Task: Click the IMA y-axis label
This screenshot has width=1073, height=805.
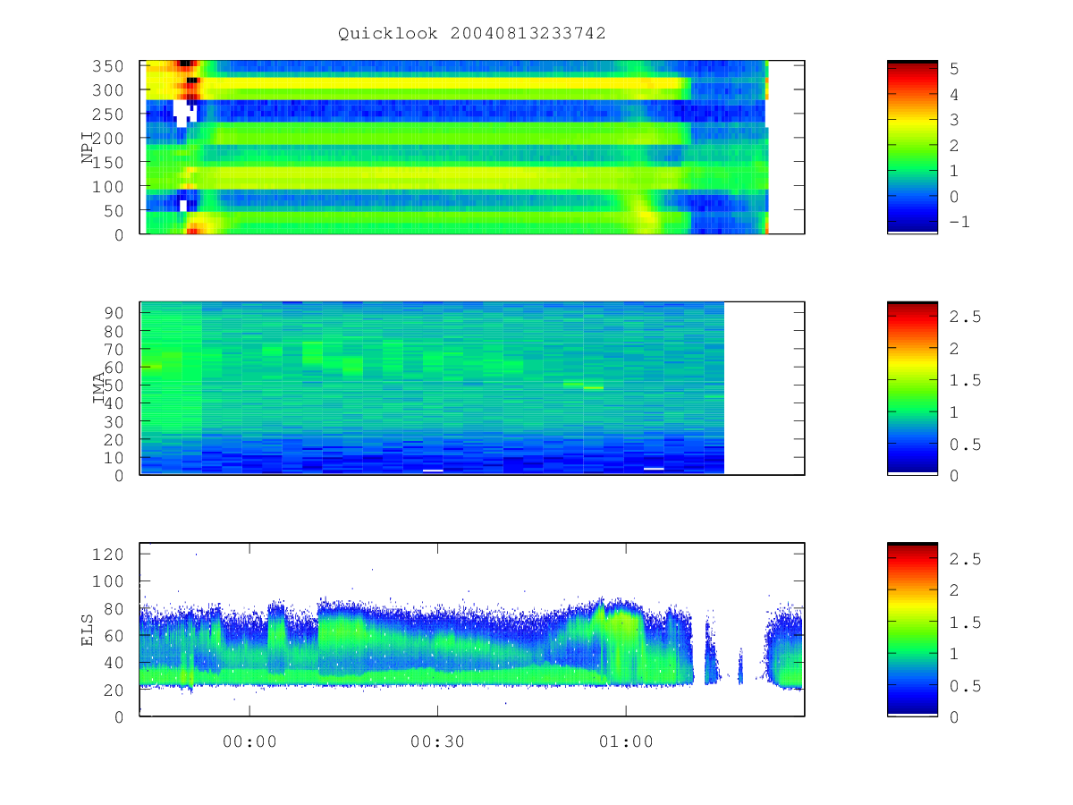Action: 98,389
